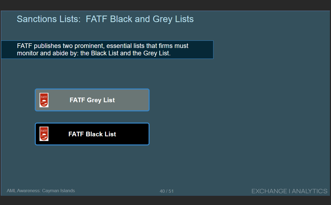331x205 pixels.
Task: Click 'AML Awareness' in the footer
Action: [23, 191]
